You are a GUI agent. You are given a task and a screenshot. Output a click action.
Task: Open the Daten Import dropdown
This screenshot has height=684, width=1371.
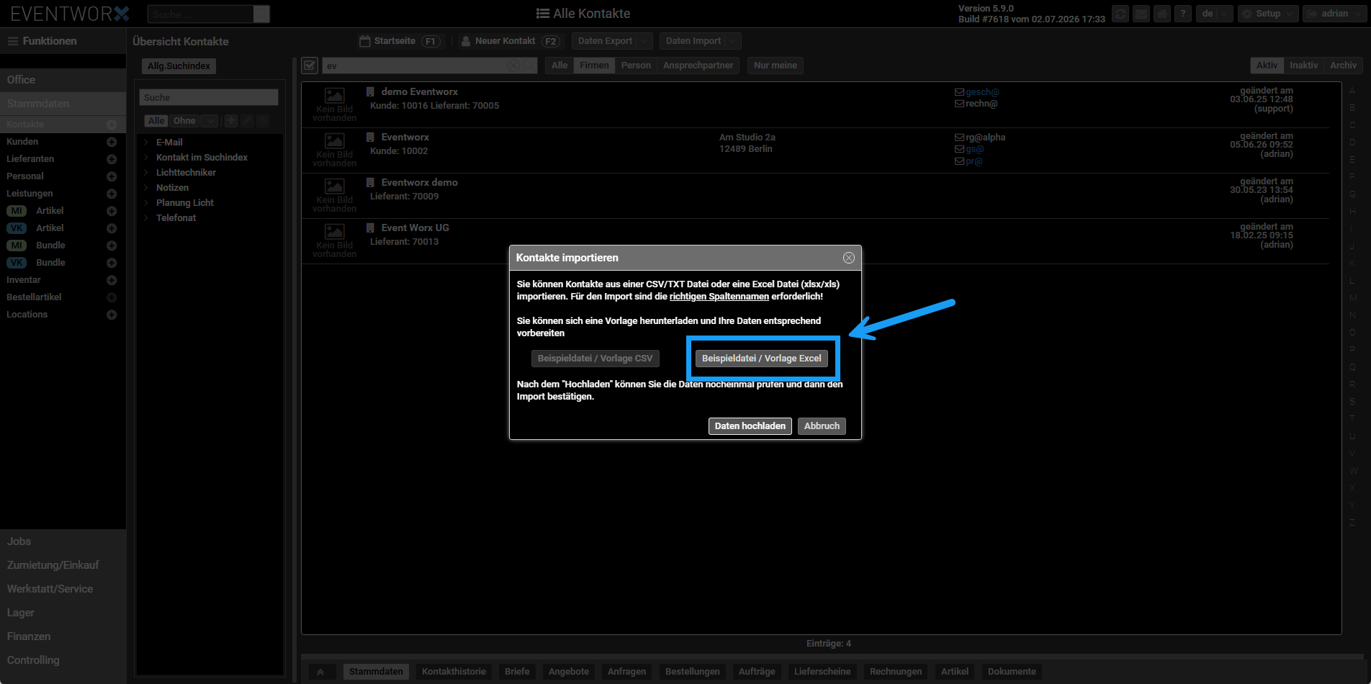[x=701, y=41]
